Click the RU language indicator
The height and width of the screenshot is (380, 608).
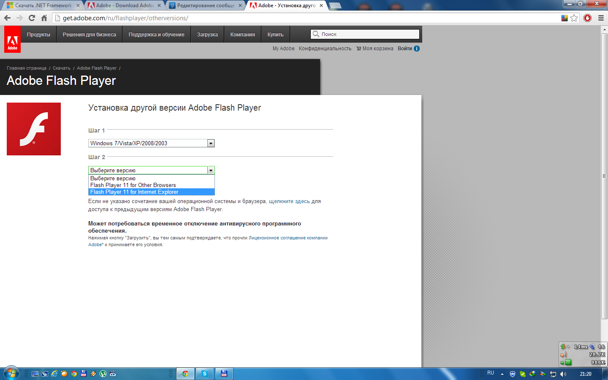pos(491,373)
